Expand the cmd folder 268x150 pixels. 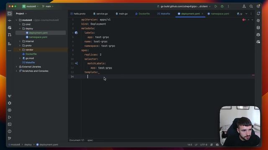point(20,24)
